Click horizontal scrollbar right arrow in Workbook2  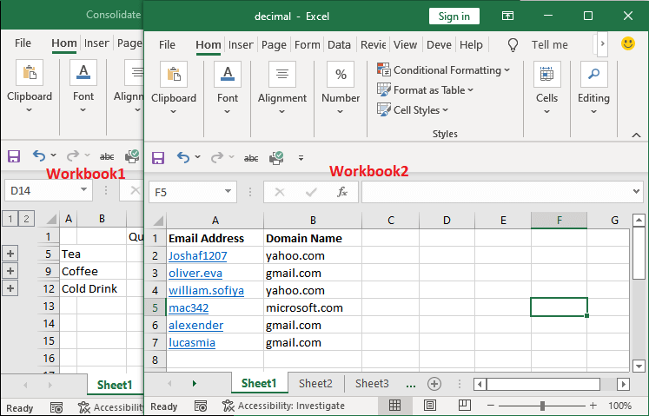point(623,384)
